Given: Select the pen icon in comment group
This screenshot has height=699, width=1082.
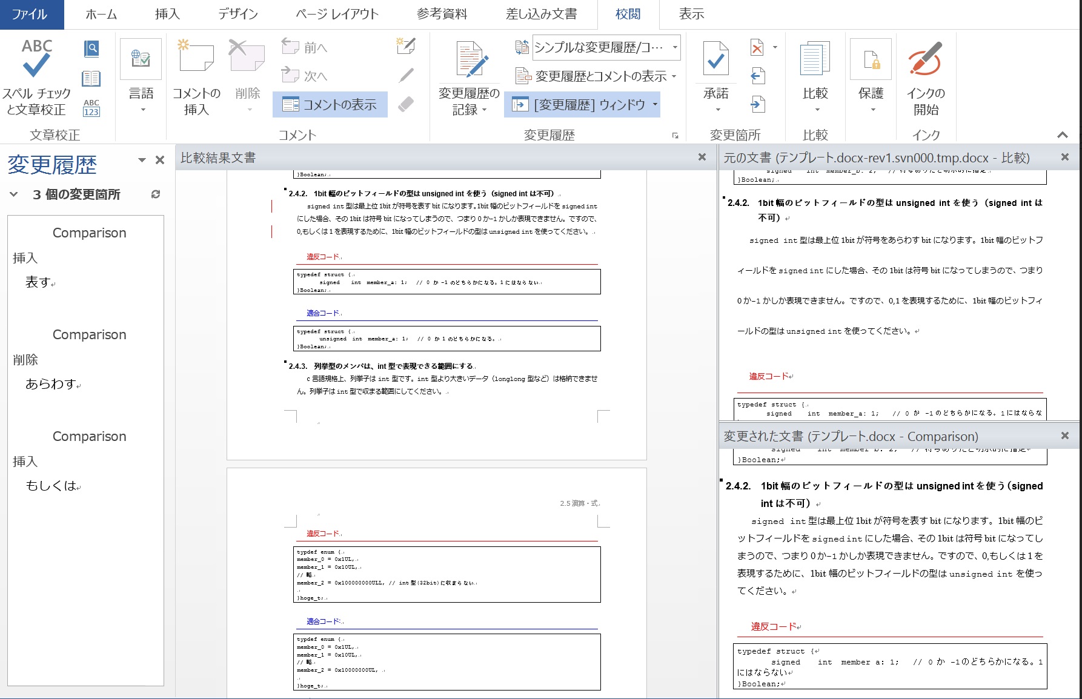Looking at the screenshot, I should (x=406, y=75).
